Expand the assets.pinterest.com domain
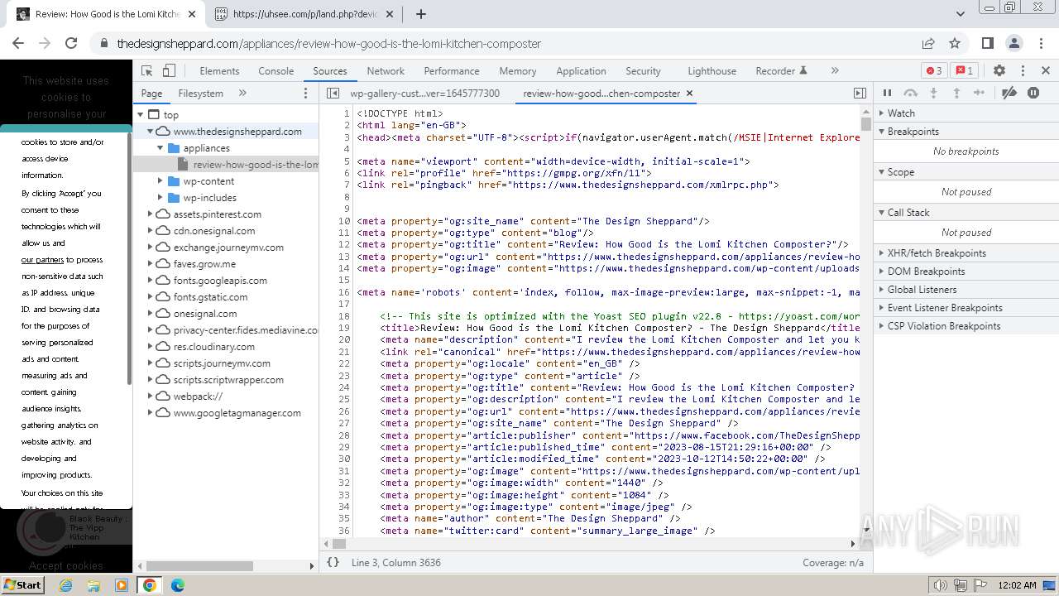1059x596 pixels. click(x=151, y=214)
